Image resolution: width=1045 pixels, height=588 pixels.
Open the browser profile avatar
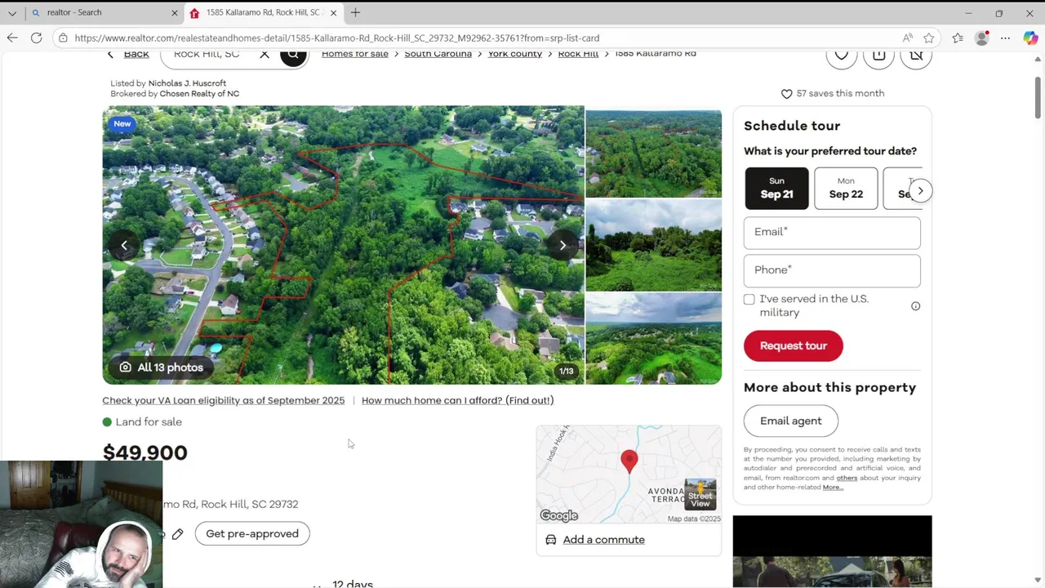point(982,38)
